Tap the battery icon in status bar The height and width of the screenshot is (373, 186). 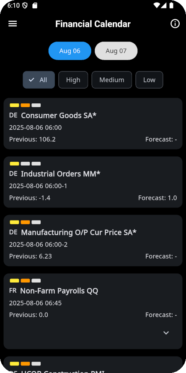click(171, 5)
